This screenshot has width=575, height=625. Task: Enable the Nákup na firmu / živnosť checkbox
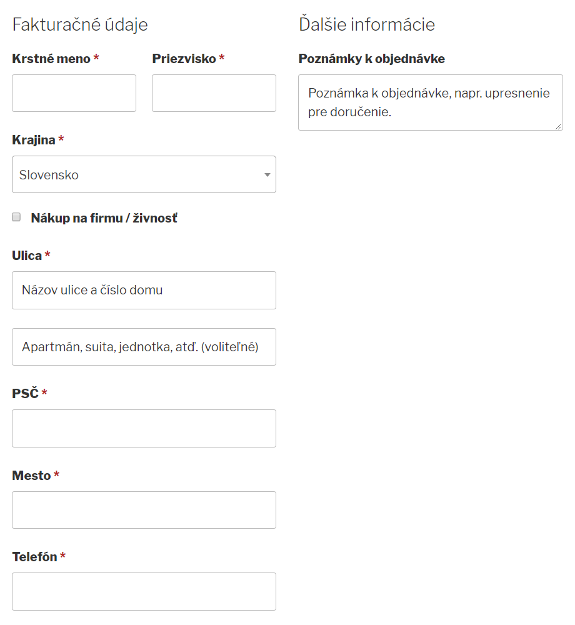point(17,217)
